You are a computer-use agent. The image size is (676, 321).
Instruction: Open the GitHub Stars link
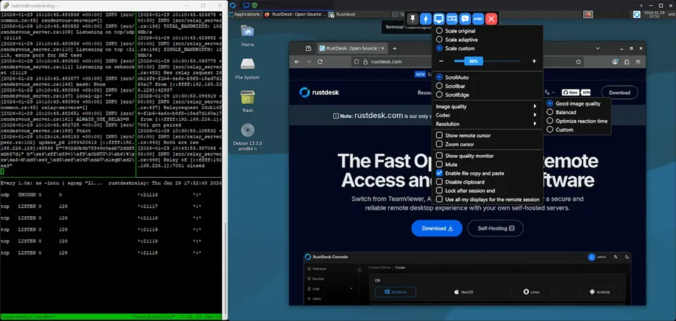576,92
